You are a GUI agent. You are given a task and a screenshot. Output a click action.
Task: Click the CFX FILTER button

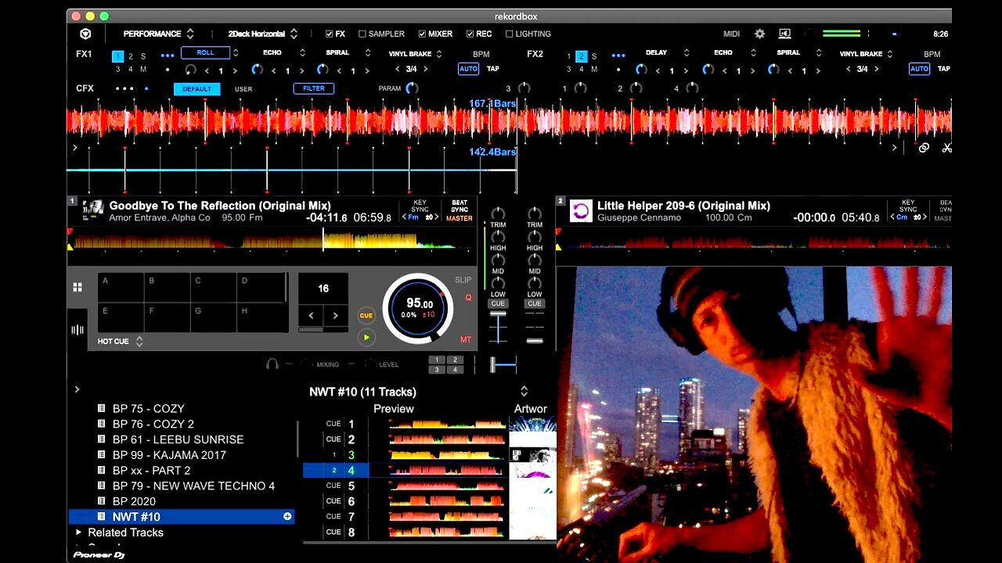coord(314,88)
